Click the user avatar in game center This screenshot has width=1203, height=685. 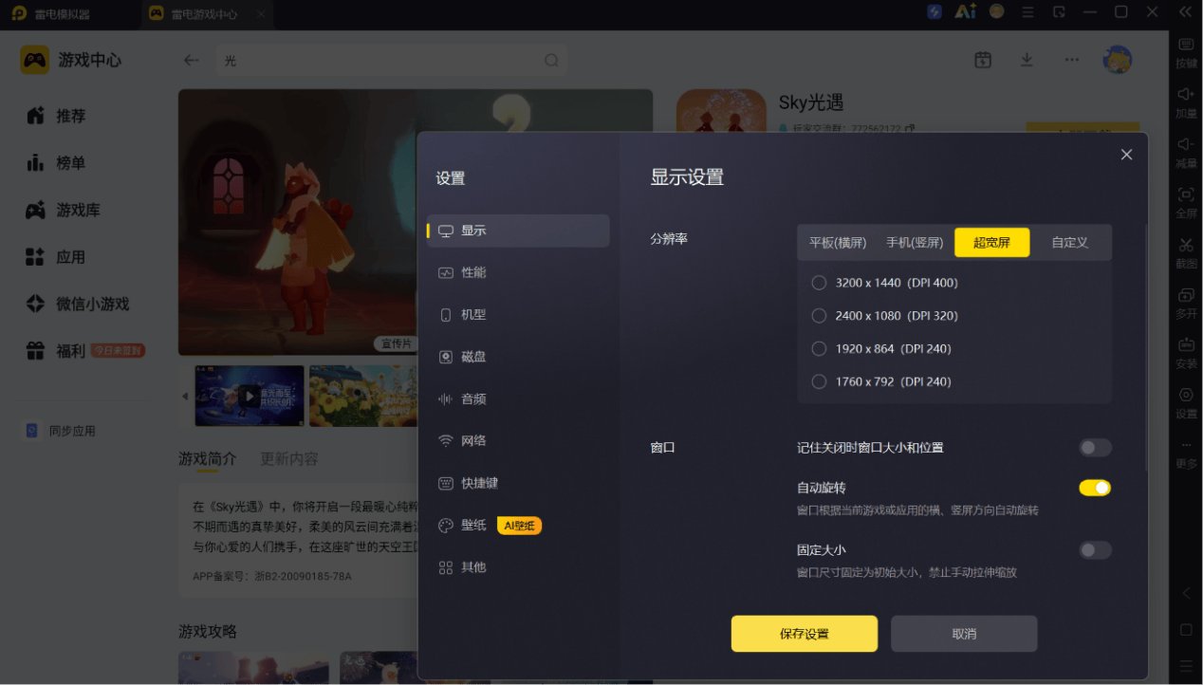click(1117, 60)
